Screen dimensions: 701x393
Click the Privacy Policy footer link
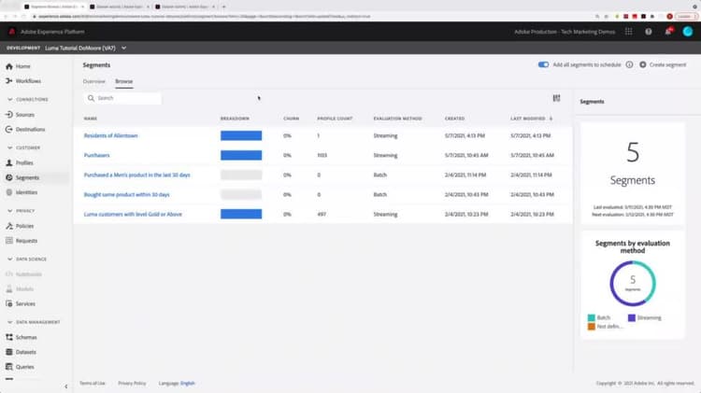pos(132,383)
